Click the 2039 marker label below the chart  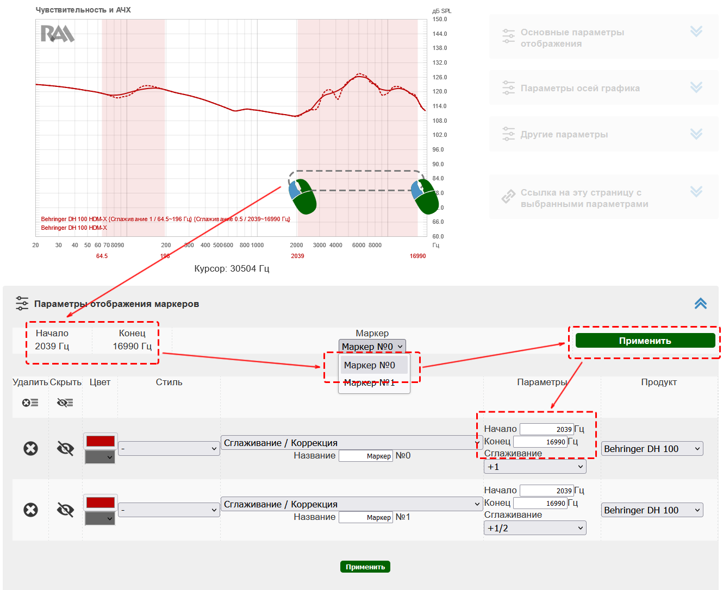tap(297, 256)
